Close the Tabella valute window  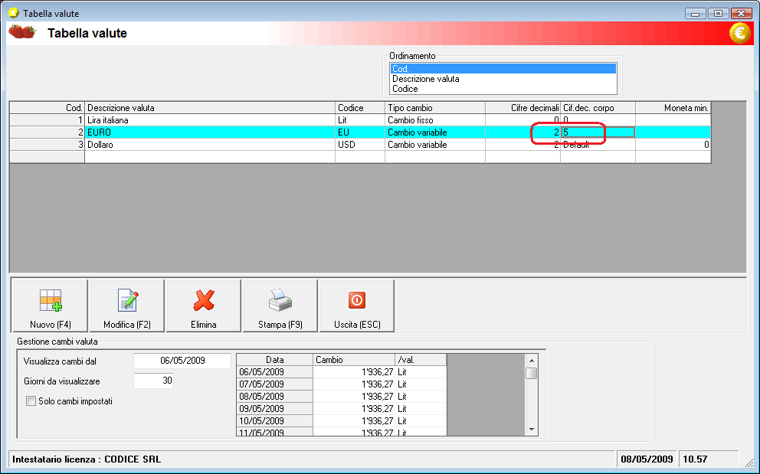pyautogui.click(x=742, y=14)
